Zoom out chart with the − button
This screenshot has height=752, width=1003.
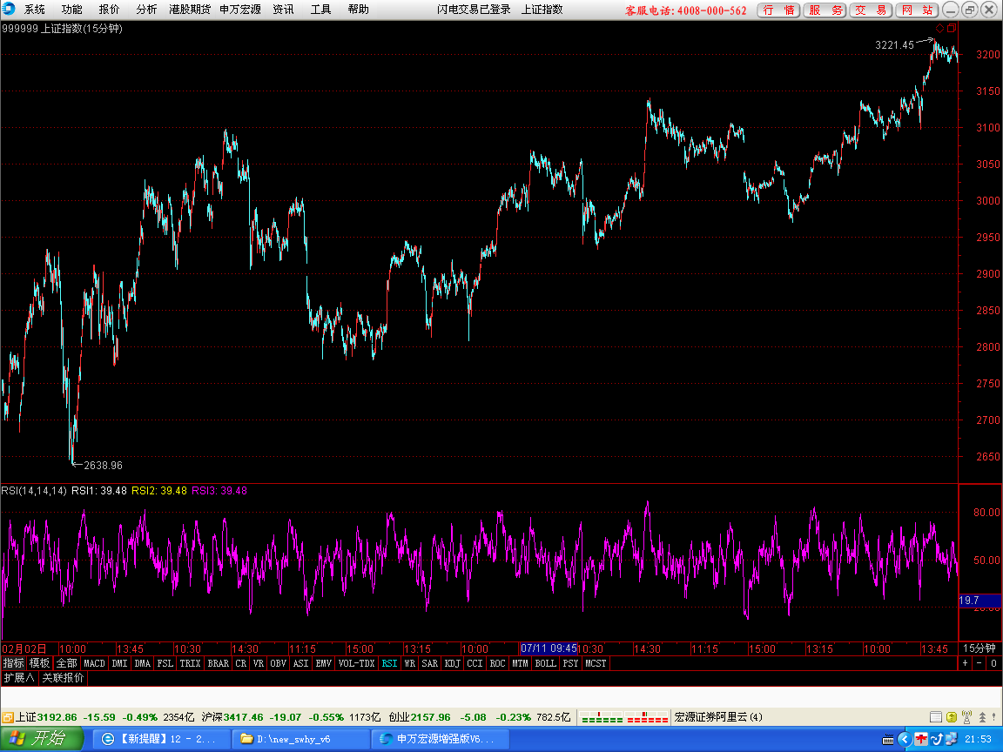[979, 663]
